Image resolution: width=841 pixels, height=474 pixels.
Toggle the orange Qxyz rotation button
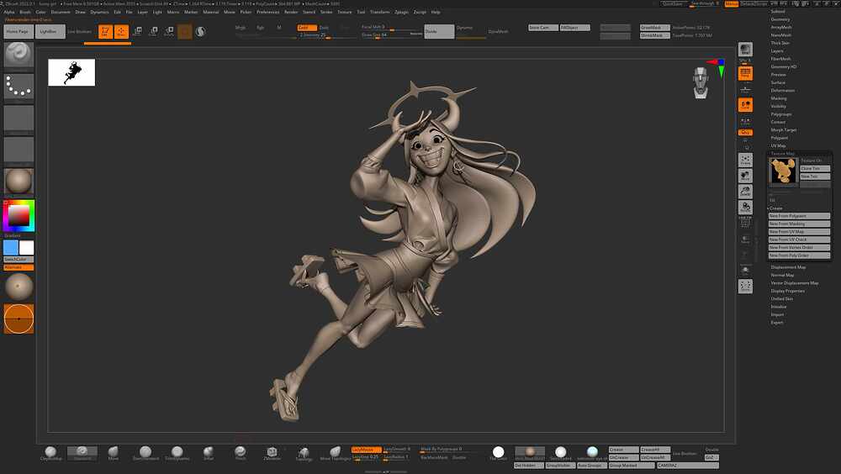(745, 132)
